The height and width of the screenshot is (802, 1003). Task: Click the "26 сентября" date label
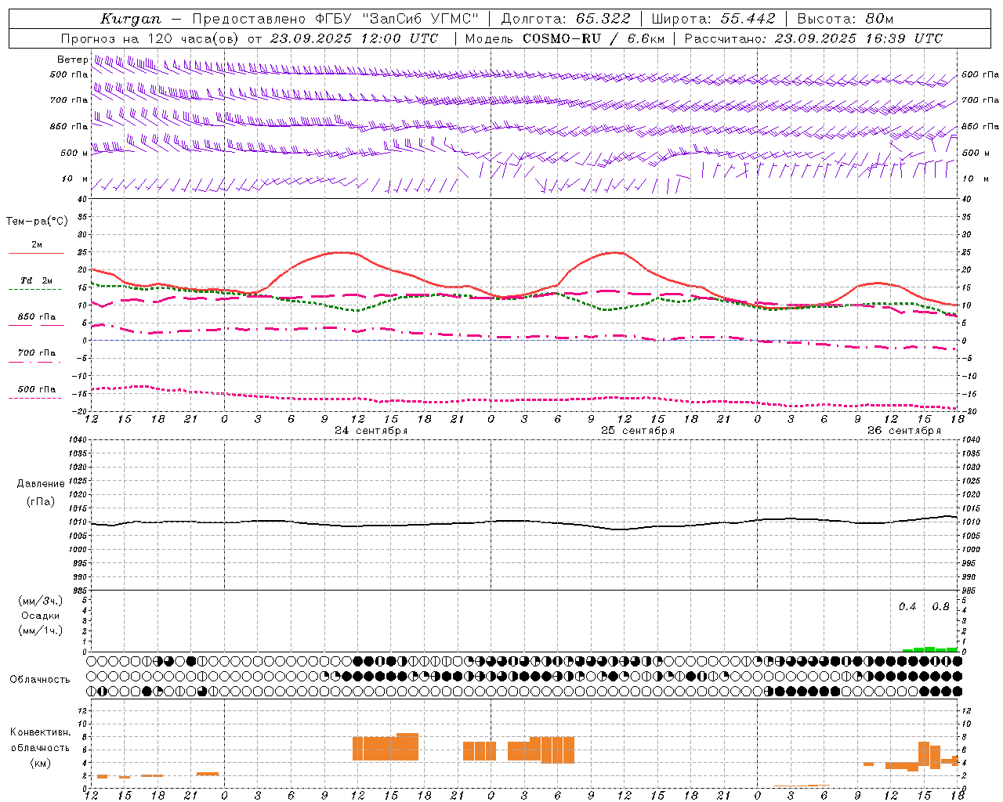click(904, 431)
